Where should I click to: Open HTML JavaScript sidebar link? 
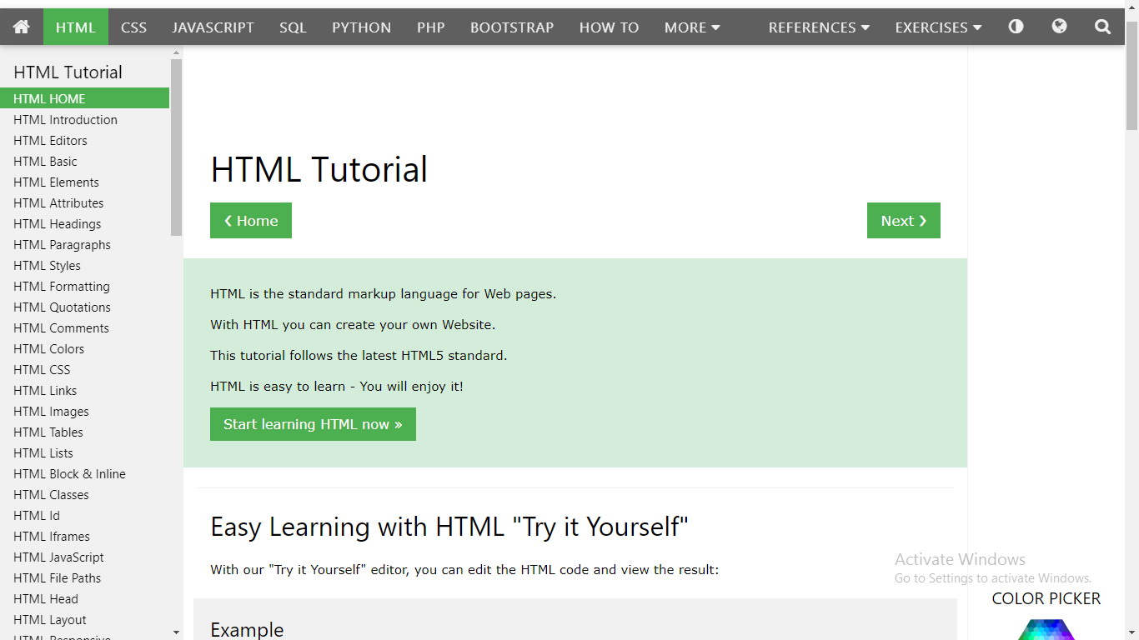tap(84, 557)
